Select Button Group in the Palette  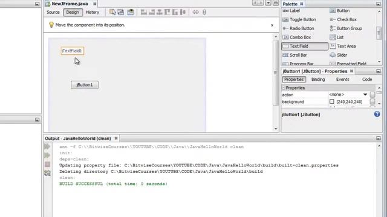pos(346,28)
